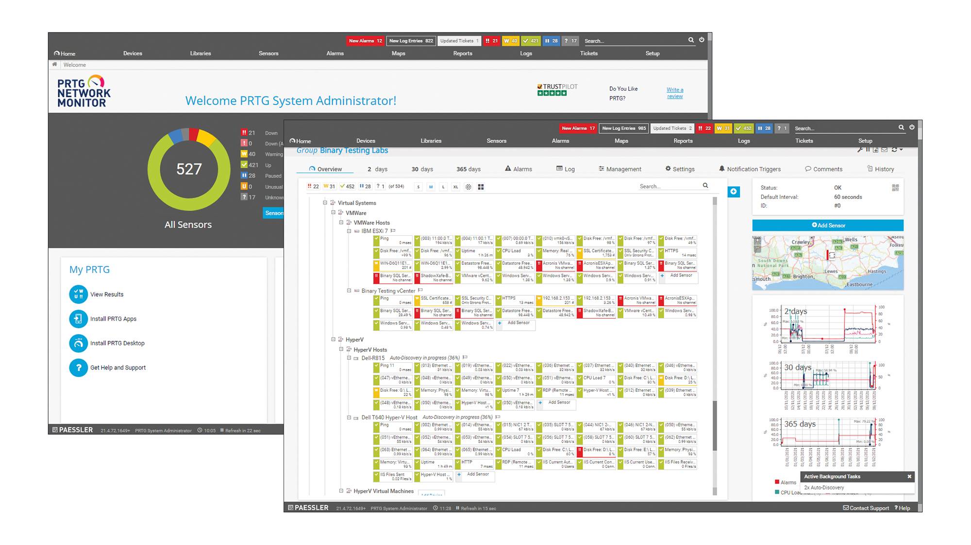The height and width of the screenshot is (545, 971).
Task: Open filter settings via the gear icon in the sensor filter row
Action: pos(468,186)
